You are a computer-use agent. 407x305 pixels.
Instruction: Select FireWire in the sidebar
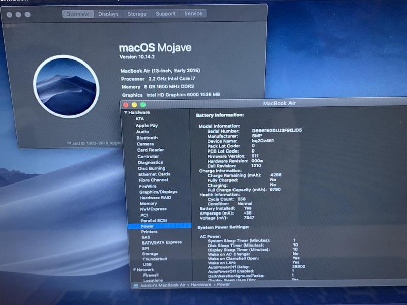(148, 186)
